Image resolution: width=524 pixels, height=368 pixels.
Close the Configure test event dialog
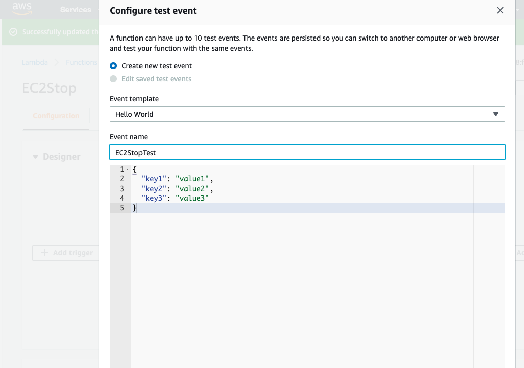[x=500, y=10]
